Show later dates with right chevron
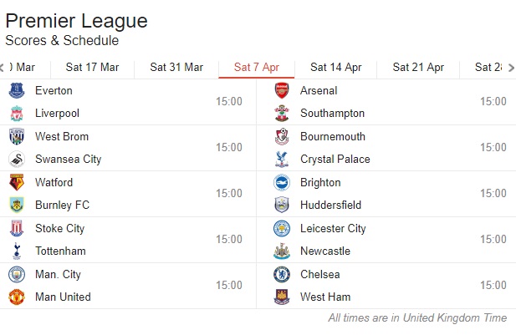Screen dimensions: 516x335 (511, 68)
